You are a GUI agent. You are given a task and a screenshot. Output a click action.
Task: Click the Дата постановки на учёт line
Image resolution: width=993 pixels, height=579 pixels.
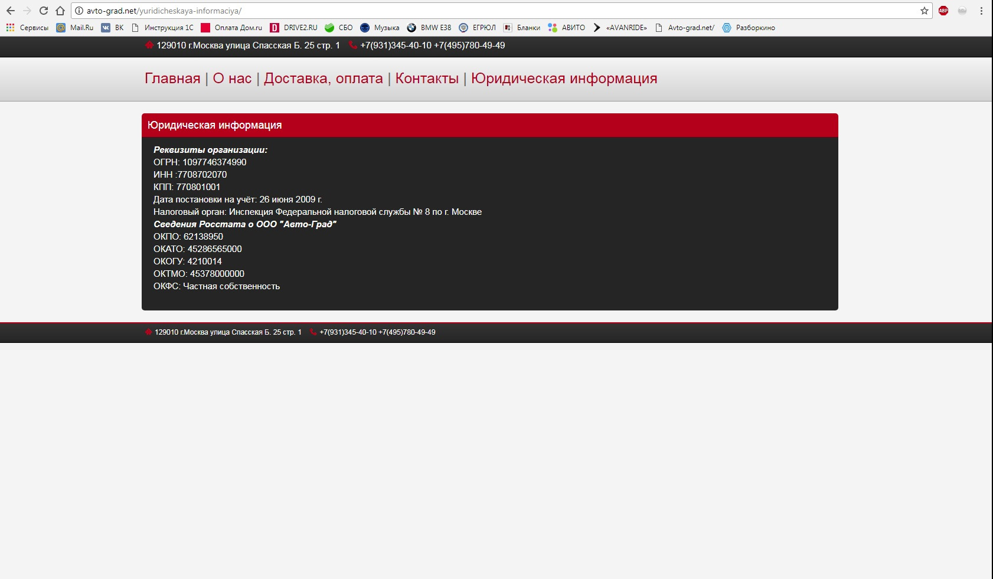click(238, 199)
